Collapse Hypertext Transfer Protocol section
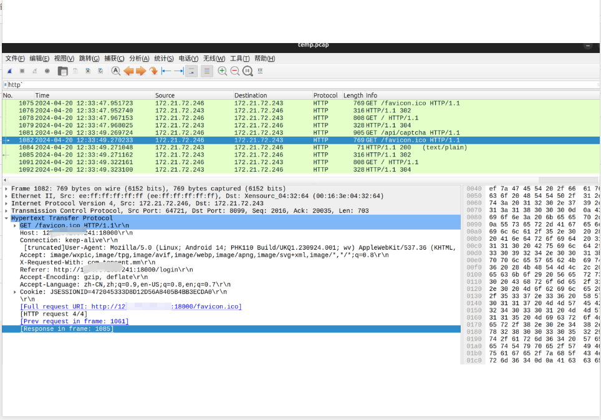Image resolution: width=601 pixels, height=420 pixels. (6, 218)
